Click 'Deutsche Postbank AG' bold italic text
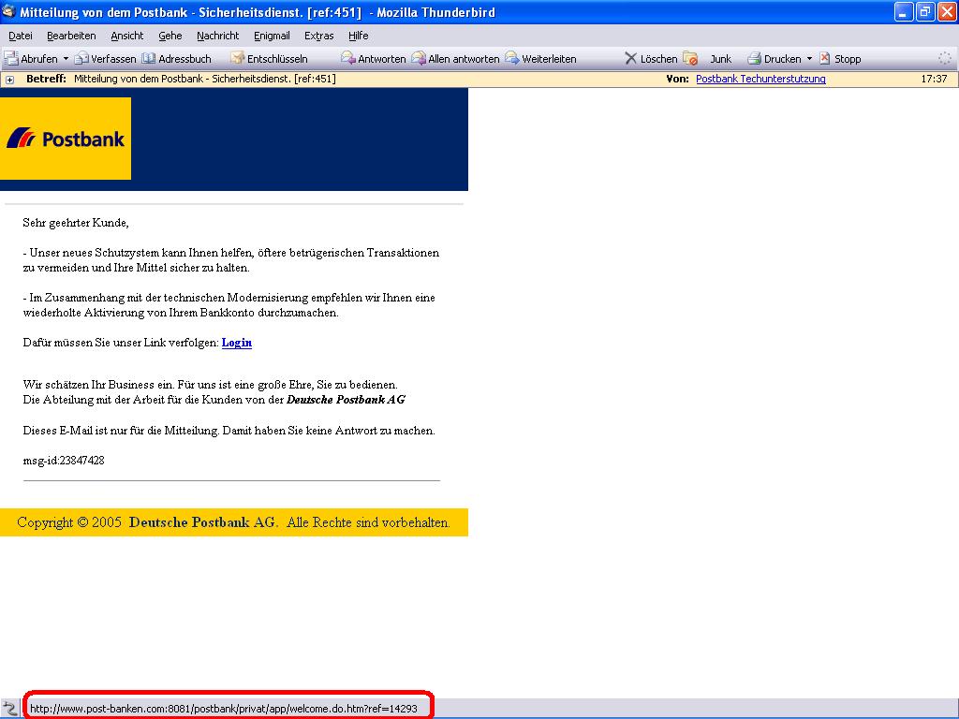 347,399
